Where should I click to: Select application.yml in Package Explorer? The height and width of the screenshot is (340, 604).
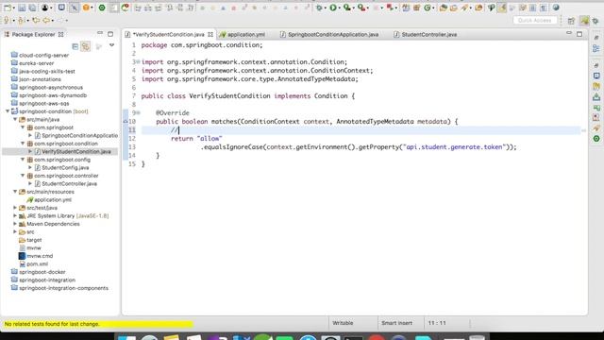point(53,199)
